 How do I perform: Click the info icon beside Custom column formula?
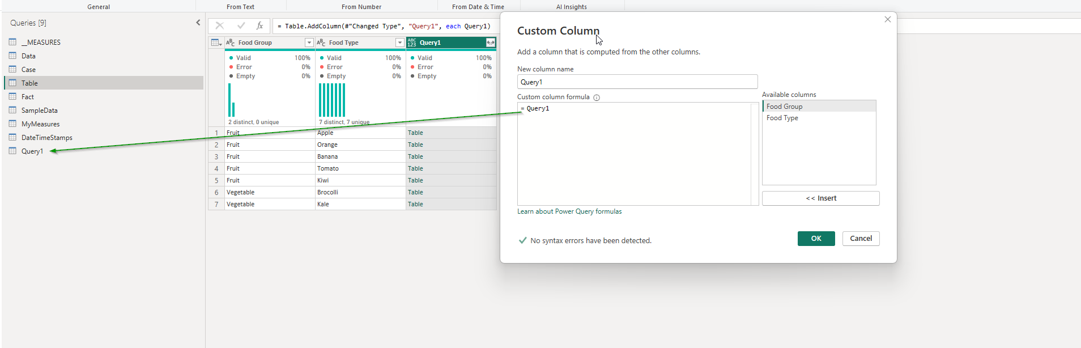597,97
